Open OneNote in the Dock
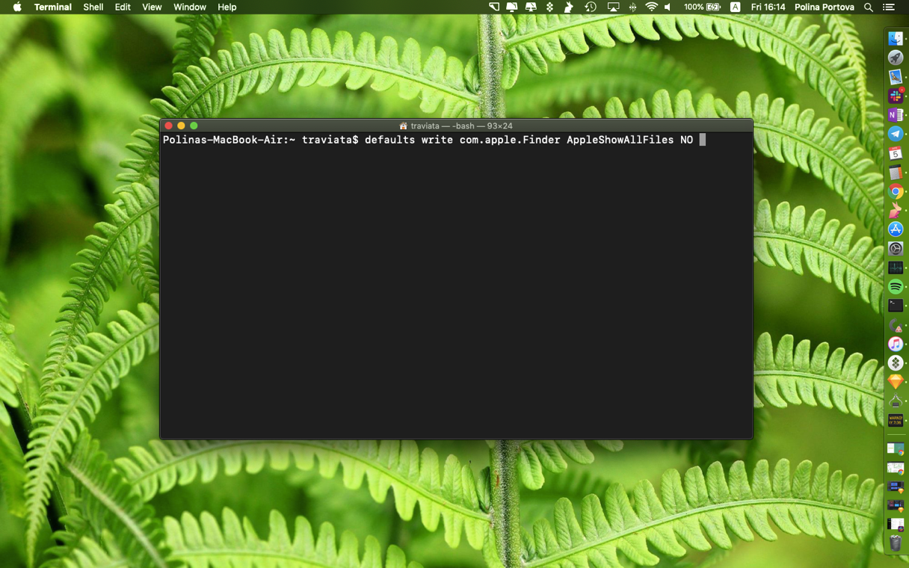 coord(896,115)
